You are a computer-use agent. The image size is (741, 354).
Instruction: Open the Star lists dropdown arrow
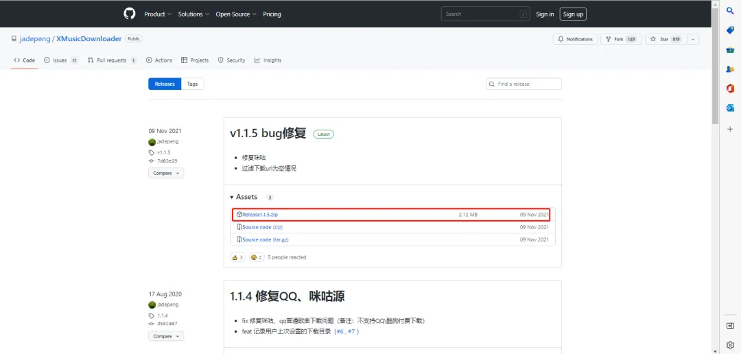(x=693, y=39)
